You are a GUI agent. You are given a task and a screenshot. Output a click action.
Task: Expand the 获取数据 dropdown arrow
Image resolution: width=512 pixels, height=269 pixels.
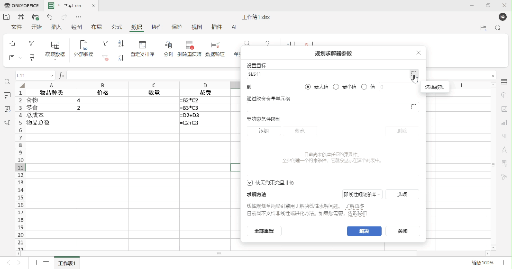55,60
